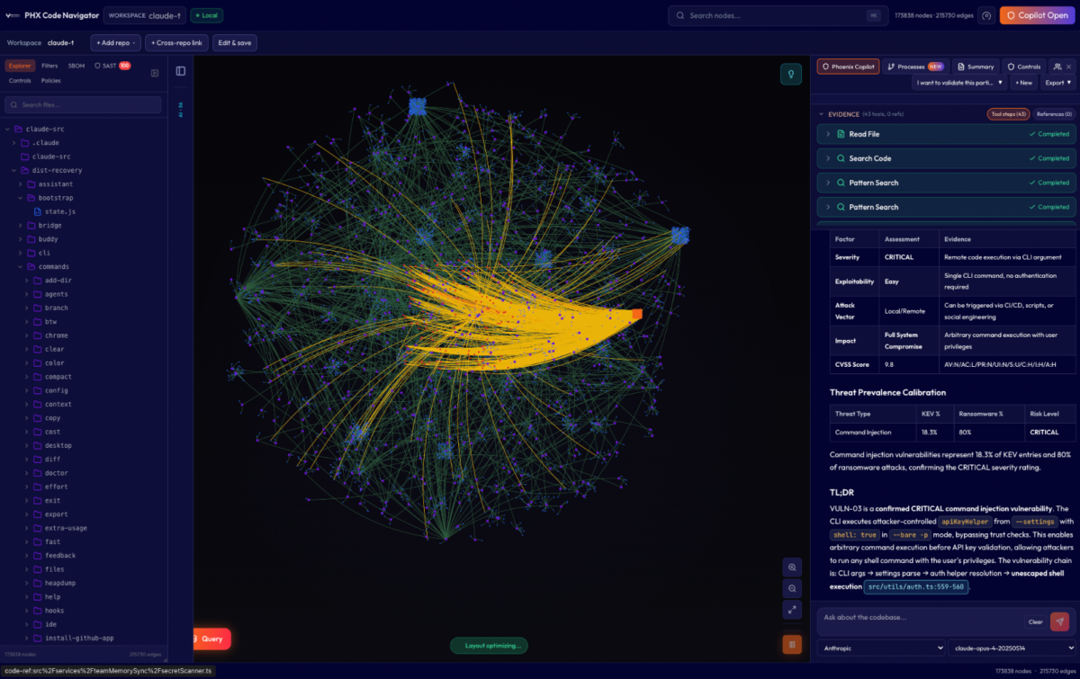Open the src/utils/auth.ts:559-560 code reference

(x=916, y=586)
